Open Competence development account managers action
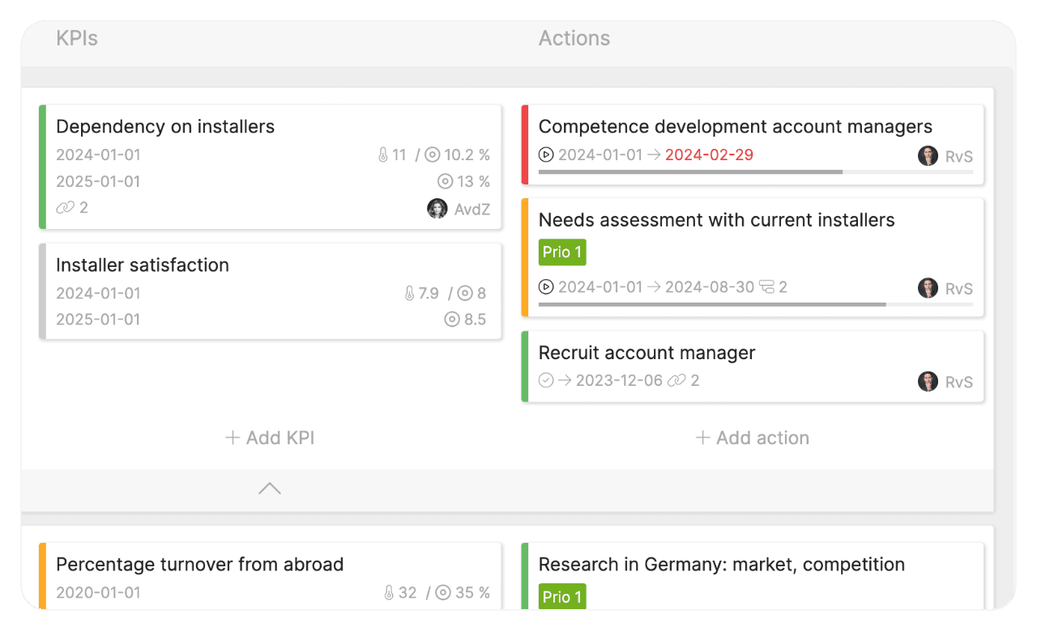The width and height of the screenshot is (1037, 631). coord(753,145)
